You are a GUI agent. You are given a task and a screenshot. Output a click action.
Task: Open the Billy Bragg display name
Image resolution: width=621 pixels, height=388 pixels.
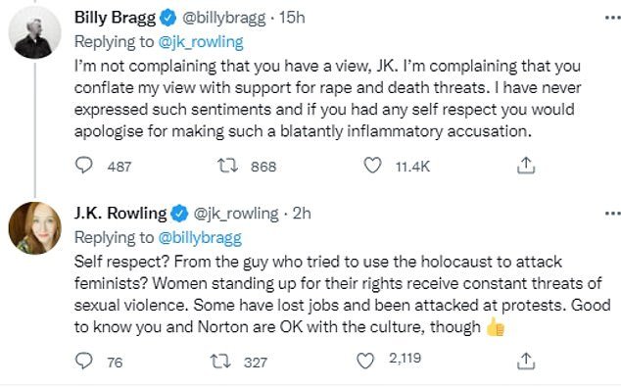[116, 18]
